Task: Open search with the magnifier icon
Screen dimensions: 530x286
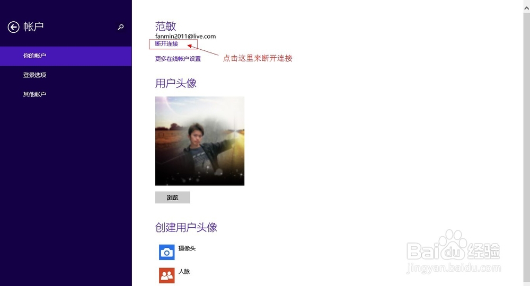Action: tap(121, 27)
